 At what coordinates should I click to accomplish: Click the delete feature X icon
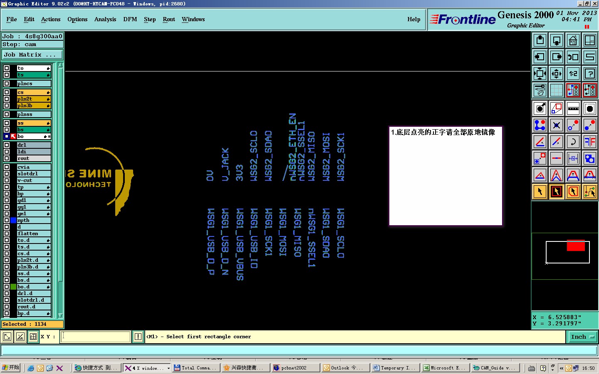[x=557, y=125]
